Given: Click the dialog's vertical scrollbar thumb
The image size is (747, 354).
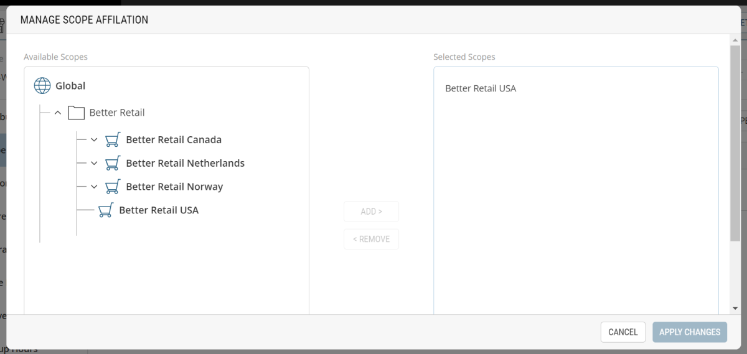Looking at the screenshot, I should pyautogui.click(x=736, y=143).
